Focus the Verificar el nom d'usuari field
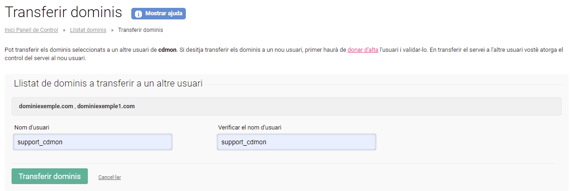This screenshot has width=570, height=191. click(x=296, y=142)
